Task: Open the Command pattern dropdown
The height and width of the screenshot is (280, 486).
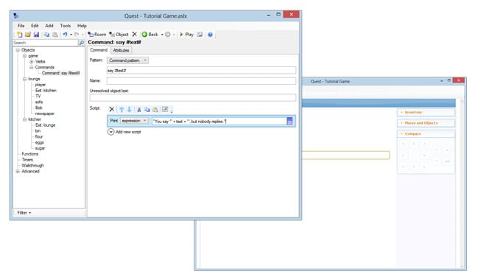Action: (127, 60)
